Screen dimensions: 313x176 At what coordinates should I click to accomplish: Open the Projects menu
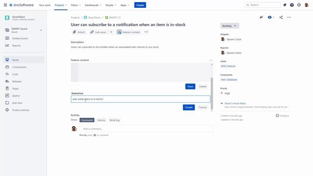coord(61,5)
